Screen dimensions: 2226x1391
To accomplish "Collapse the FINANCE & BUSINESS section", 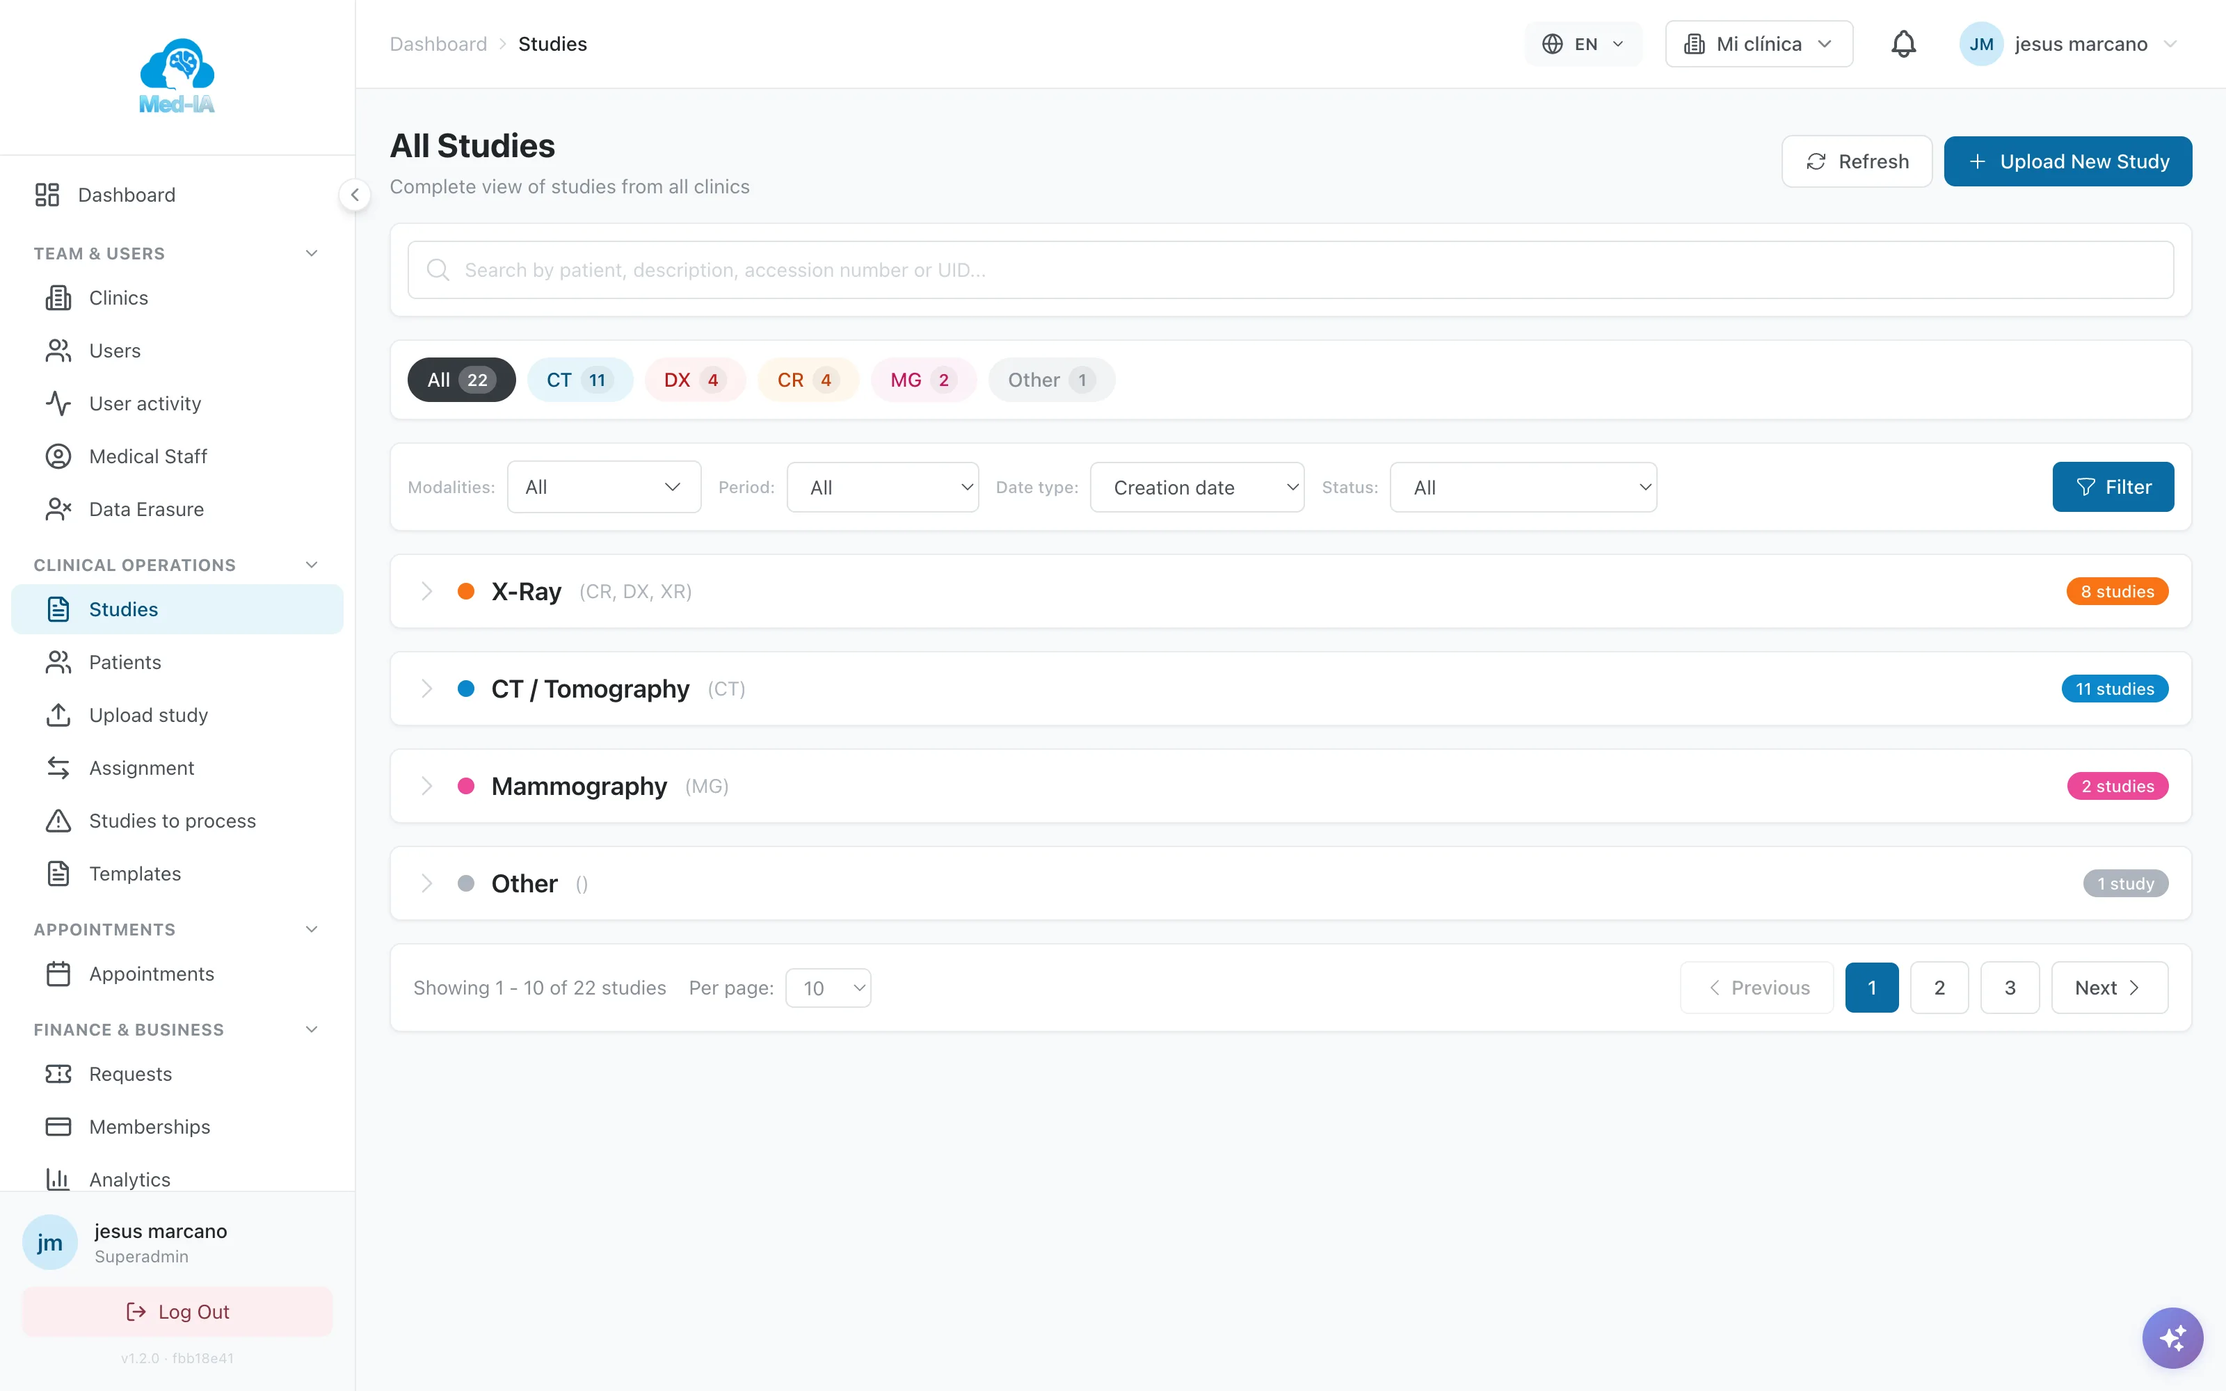I will [312, 1029].
